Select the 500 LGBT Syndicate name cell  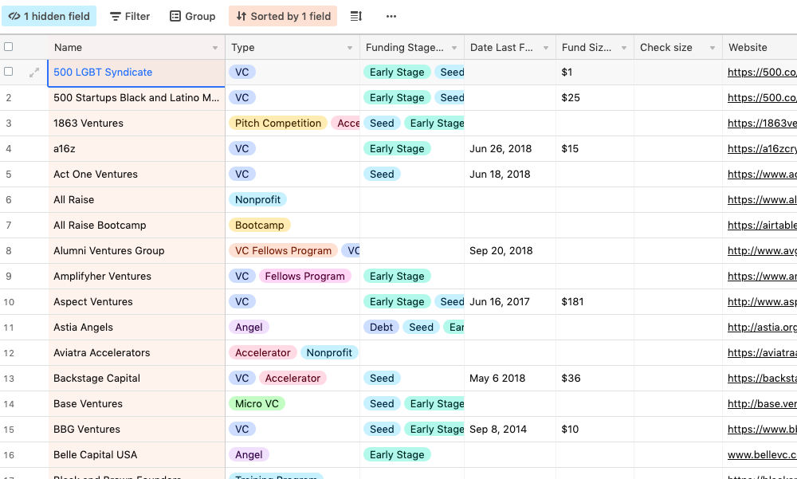[x=136, y=73]
